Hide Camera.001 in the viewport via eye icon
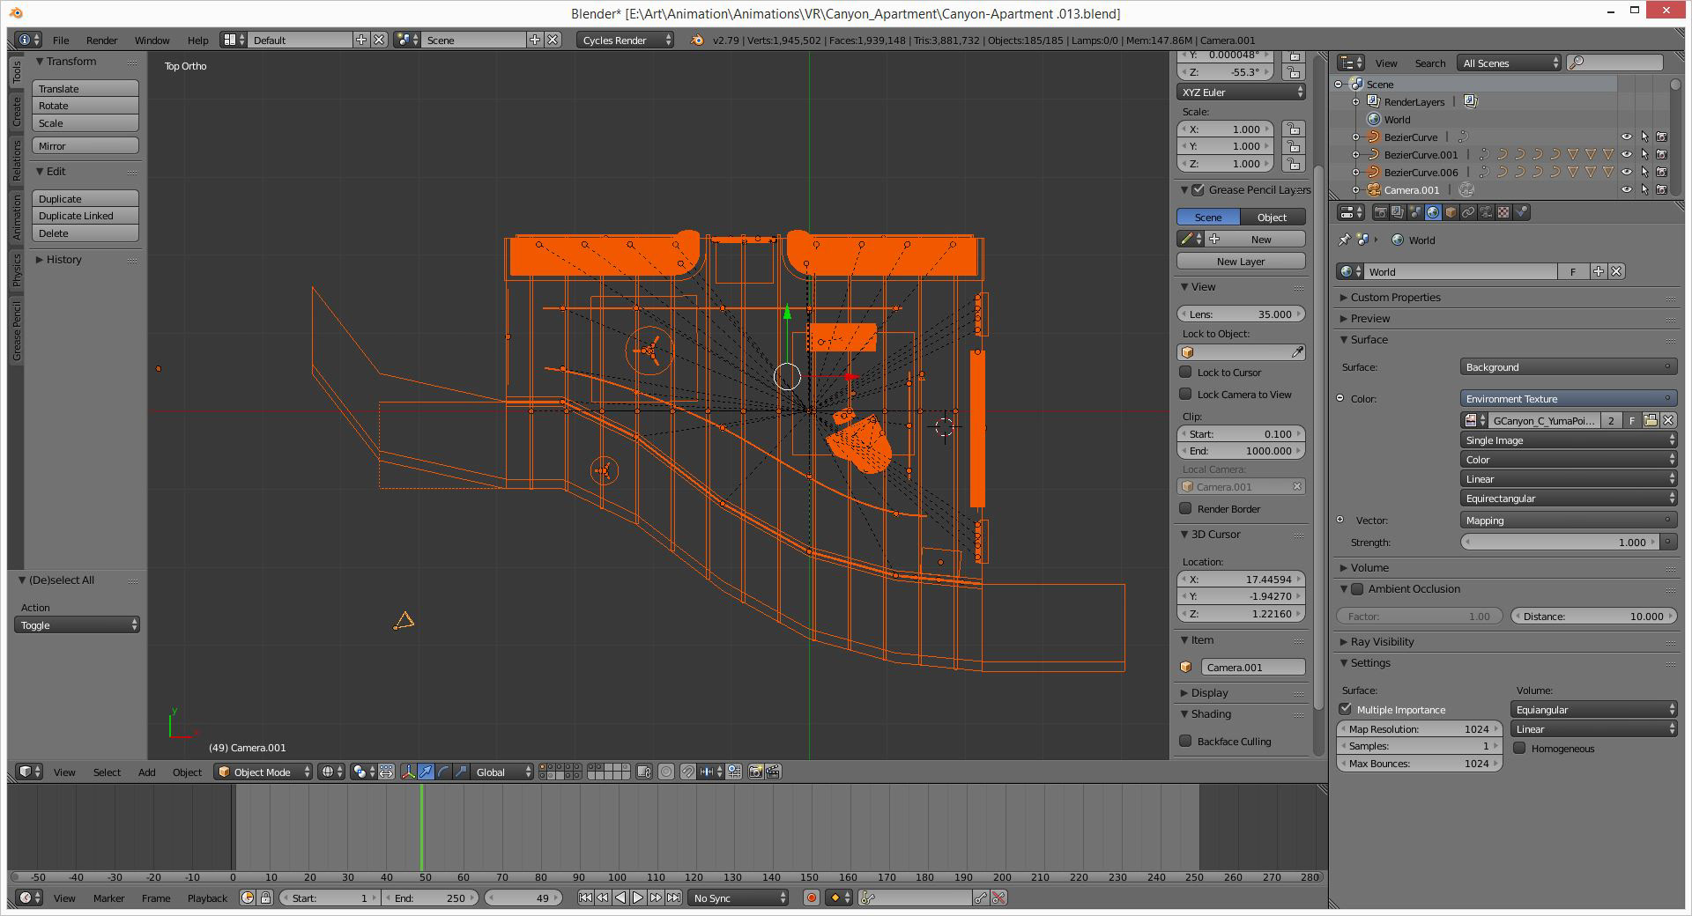The image size is (1692, 916). click(x=1627, y=190)
